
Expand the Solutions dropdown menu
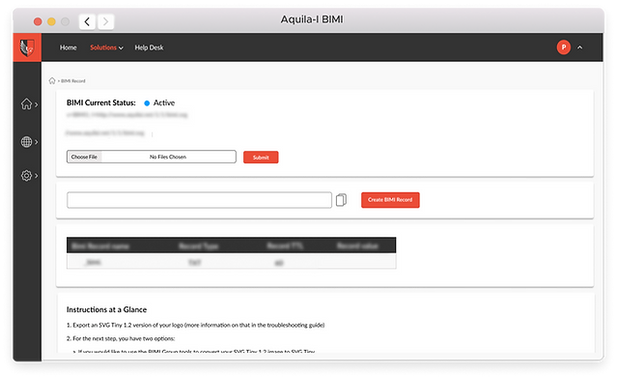tap(106, 47)
